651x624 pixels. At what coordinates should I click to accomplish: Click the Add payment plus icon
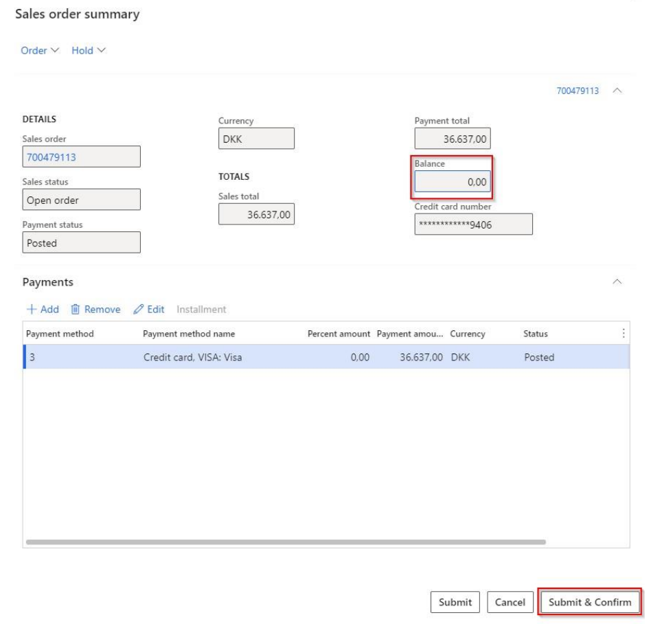31,310
